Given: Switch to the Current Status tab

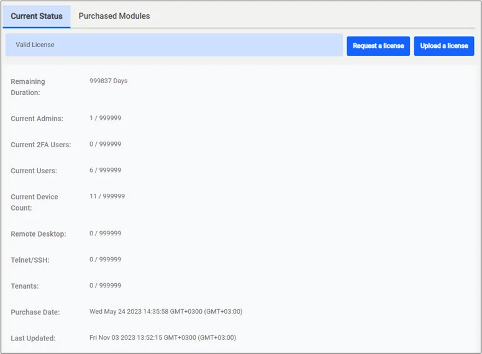Looking at the screenshot, I should point(37,16).
